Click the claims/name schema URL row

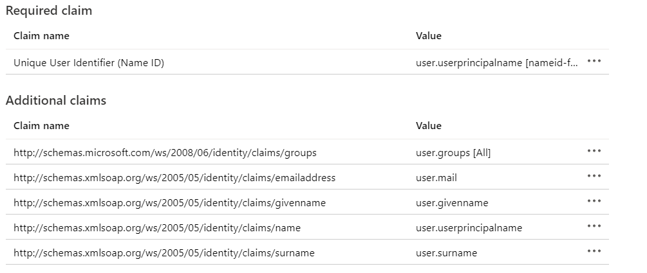[x=156, y=227]
